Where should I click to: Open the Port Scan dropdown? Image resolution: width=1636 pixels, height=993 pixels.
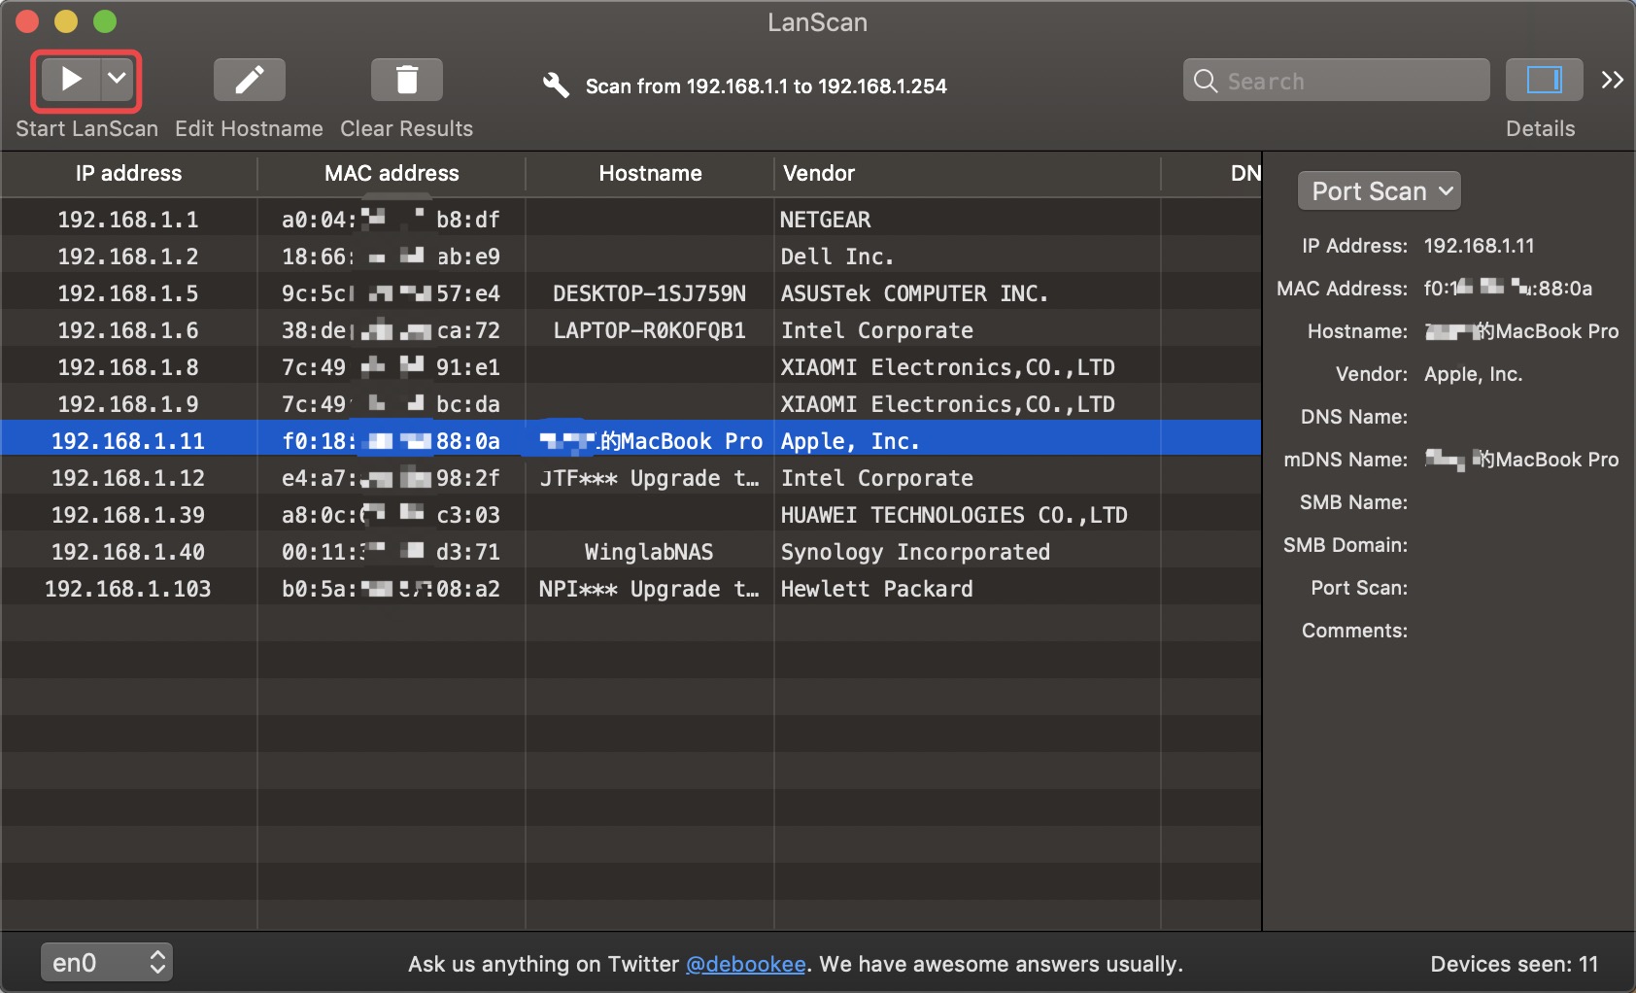pyautogui.click(x=1379, y=190)
